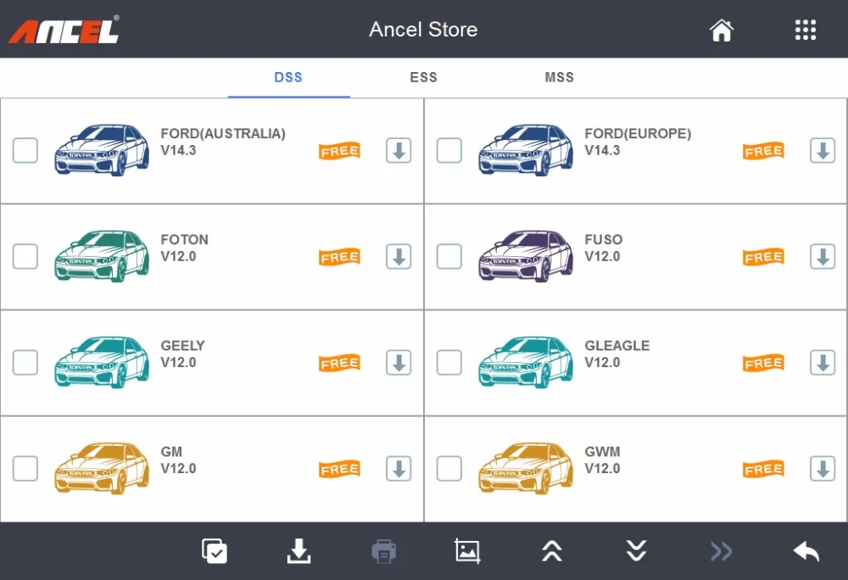Page down with the double chevron down
Image resolution: width=848 pixels, height=580 pixels.
(x=637, y=551)
